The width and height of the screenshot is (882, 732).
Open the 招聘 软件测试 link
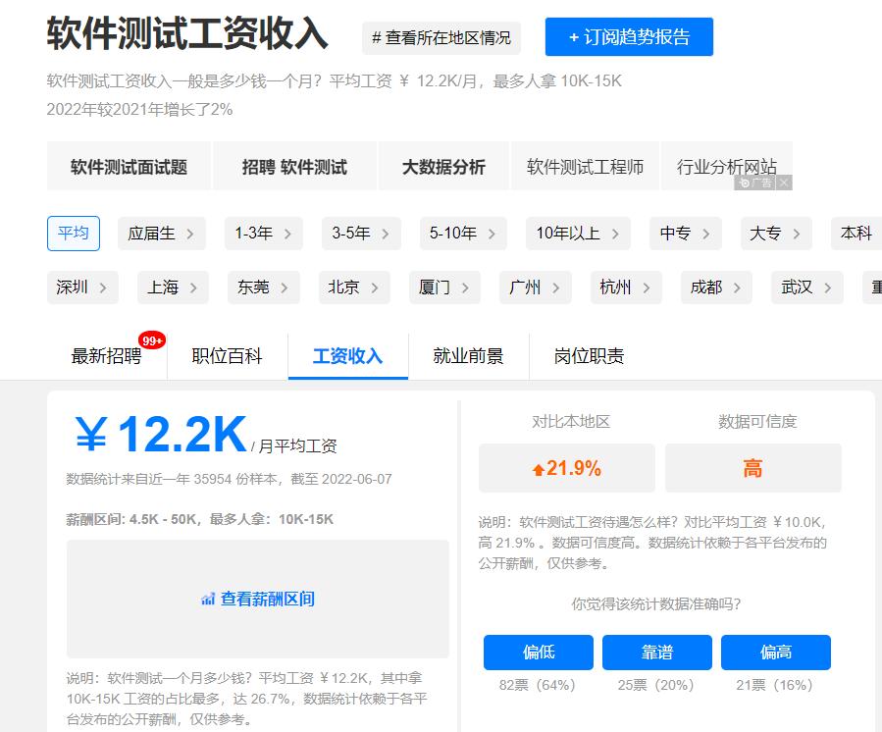(294, 166)
